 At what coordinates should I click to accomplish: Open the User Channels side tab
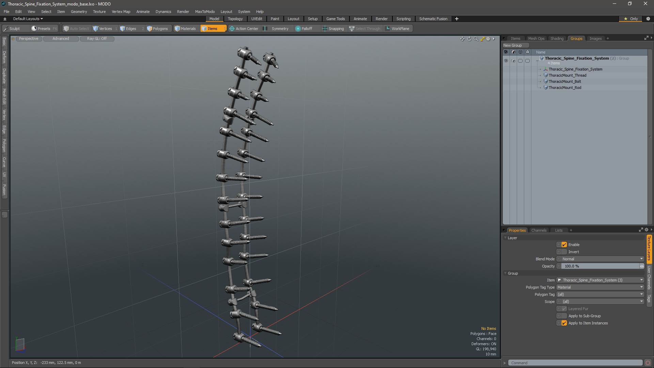coord(649,278)
